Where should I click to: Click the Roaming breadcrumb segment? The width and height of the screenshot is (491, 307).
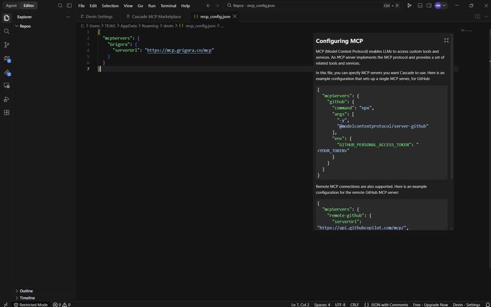150,26
